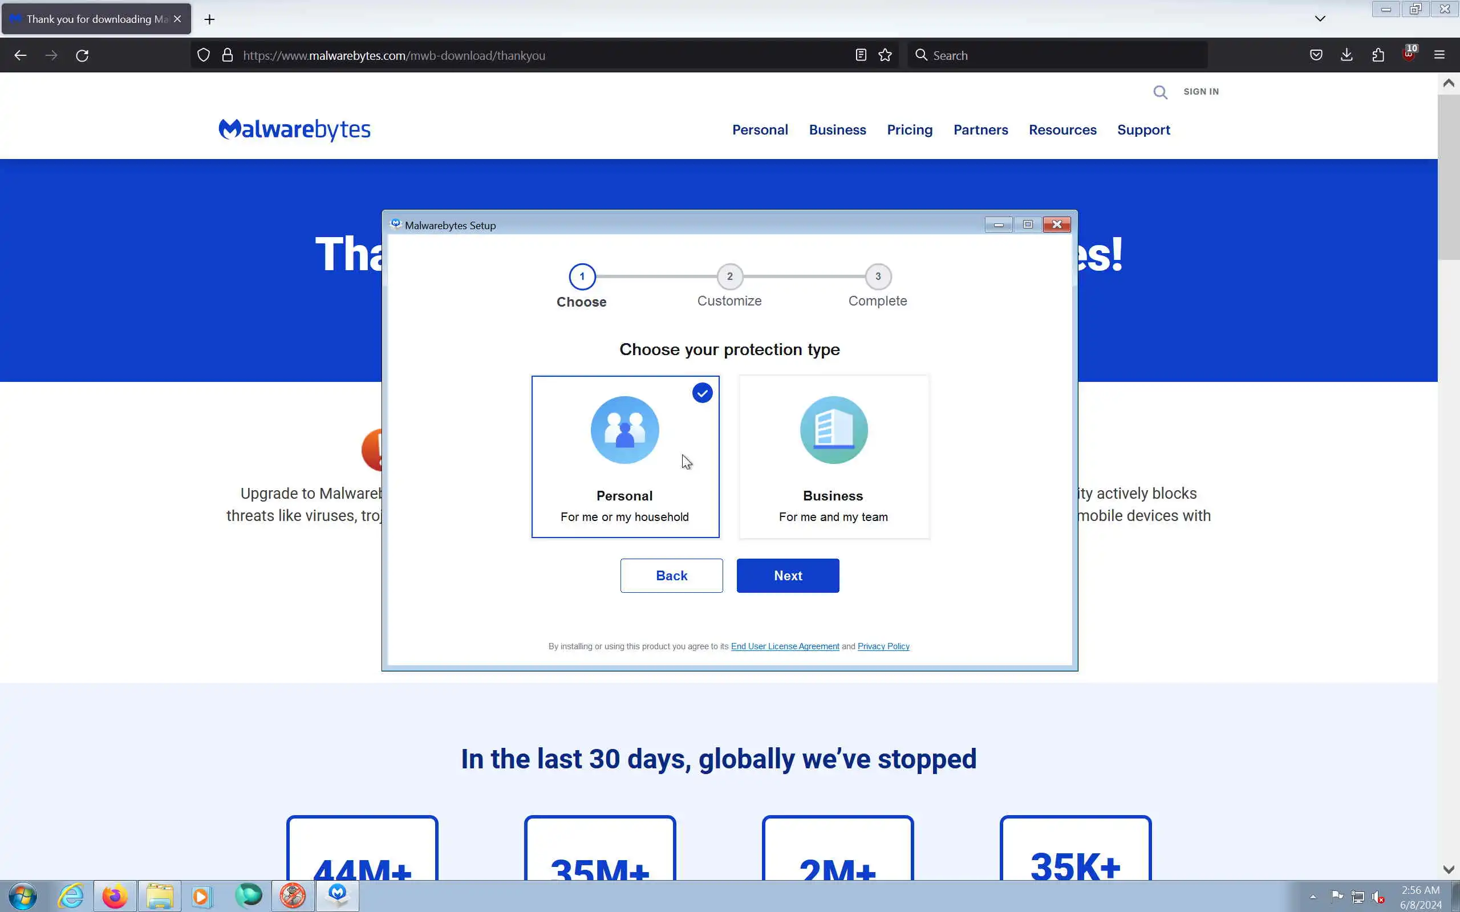Click the website search magnifier icon
The image size is (1460, 912).
(1160, 92)
